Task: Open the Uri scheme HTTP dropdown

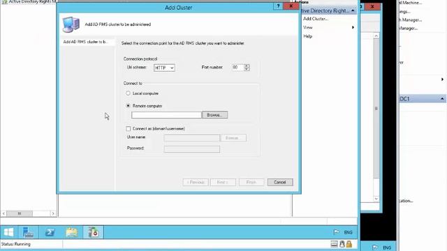Action: coord(164,68)
